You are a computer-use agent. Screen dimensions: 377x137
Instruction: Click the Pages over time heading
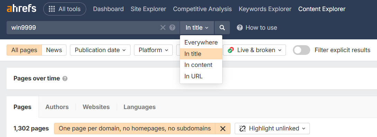coord(37,78)
